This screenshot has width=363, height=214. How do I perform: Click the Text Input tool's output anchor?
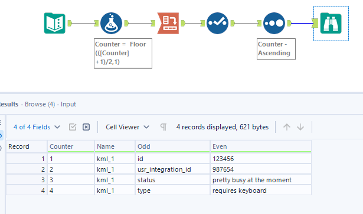70,24
